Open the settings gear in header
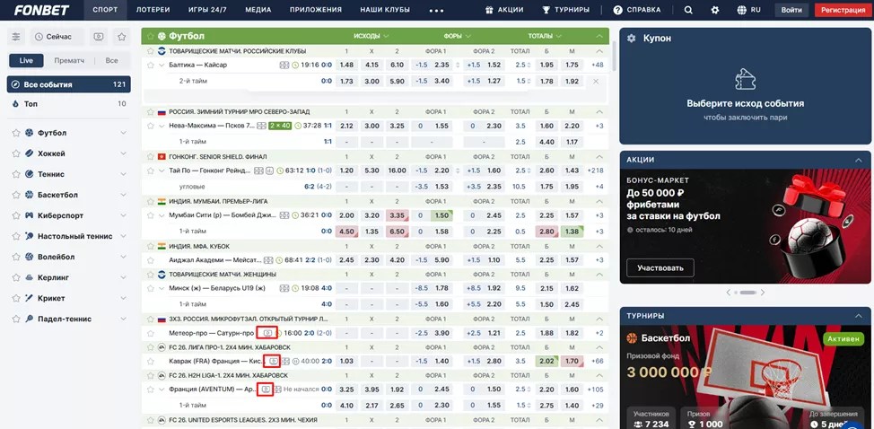The width and height of the screenshot is (874, 429). pos(715,10)
